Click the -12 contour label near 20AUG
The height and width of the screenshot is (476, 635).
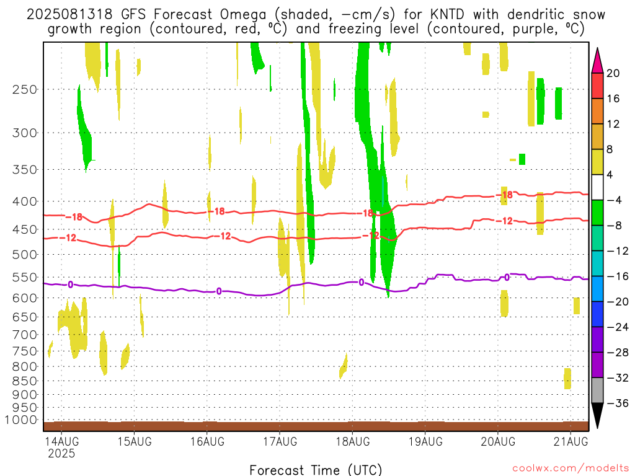coord(505,221)
